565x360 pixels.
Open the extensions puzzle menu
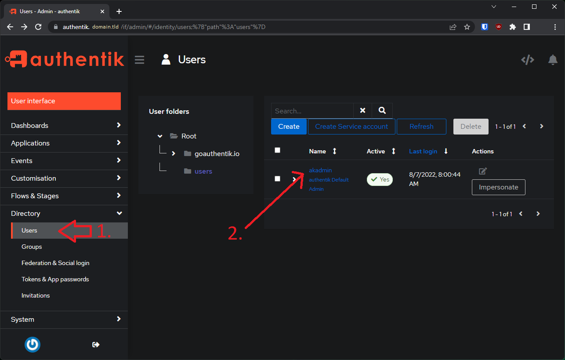point(512,27)
